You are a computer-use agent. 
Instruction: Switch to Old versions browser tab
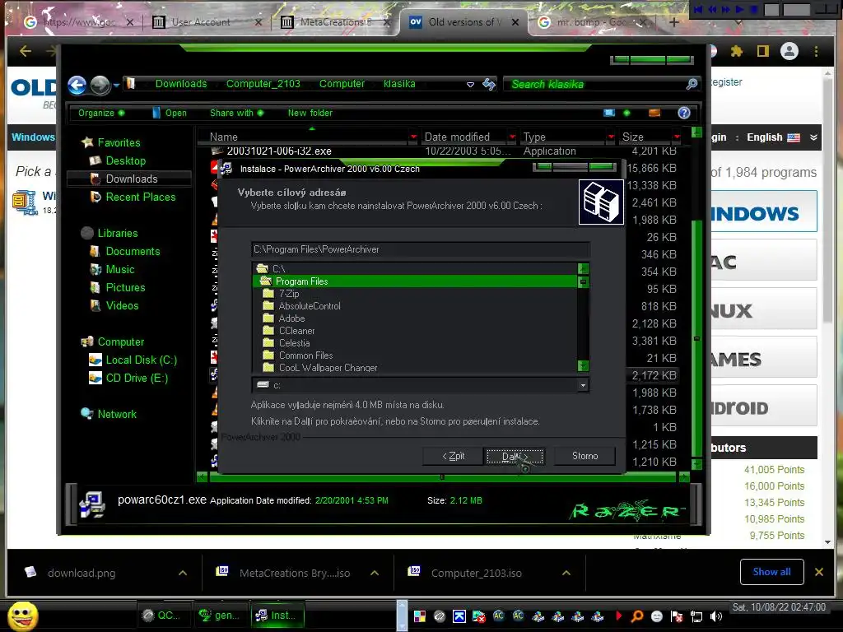point(464,22)
